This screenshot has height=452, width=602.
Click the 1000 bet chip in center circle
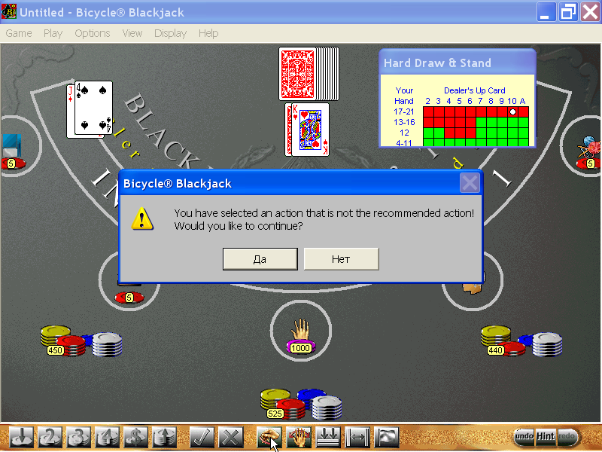pyautogui.click(x=300, y=348)
